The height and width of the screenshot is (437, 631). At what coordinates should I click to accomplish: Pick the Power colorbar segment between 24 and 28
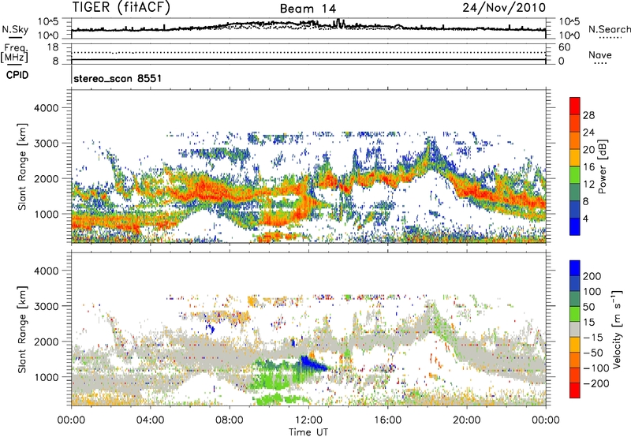coord(575,123)
